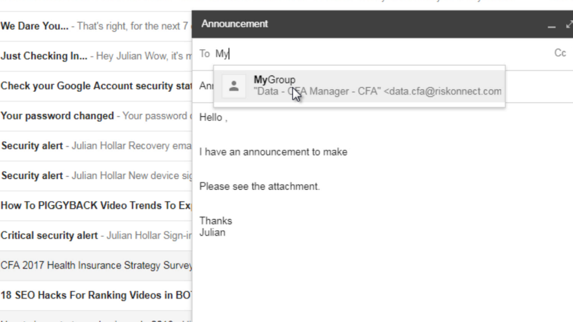Click on the 'Julian' signature line
The height and width of the screenshot is (322, 573).
212,233
